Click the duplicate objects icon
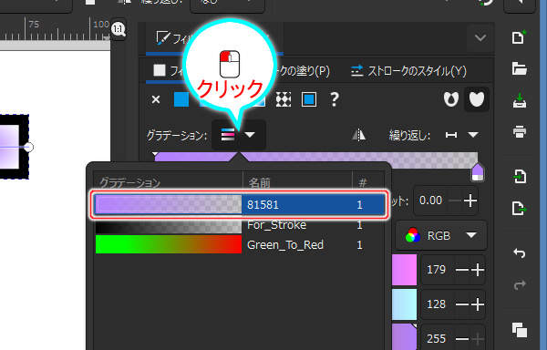This screenshot has width=547, height=350. tap(520, 330)
